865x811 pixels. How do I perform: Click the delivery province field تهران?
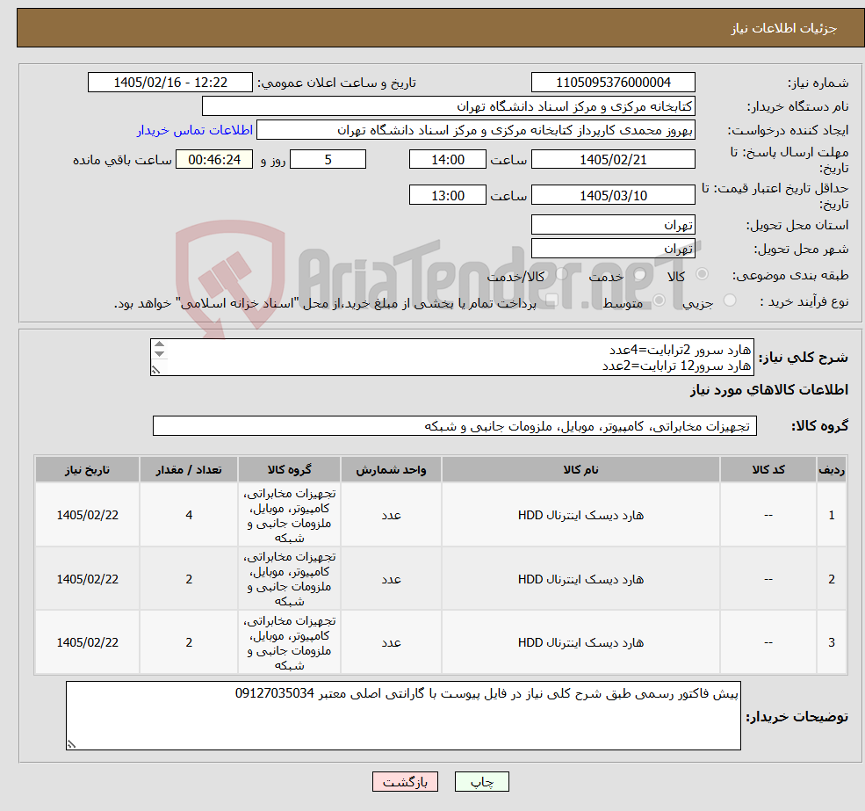click(x=613, y=225)
